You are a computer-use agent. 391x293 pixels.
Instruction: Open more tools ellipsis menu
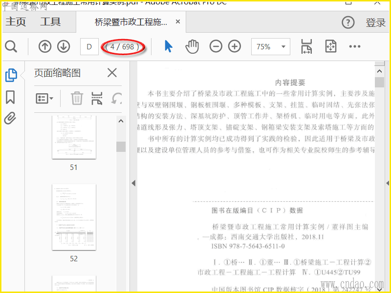click(355, 46)
